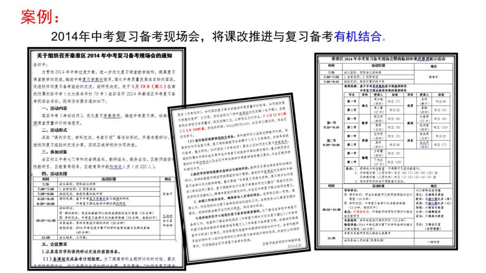Click the "10:15~11:30" time cell in right table

pyautogui.click(x=331, y=210)
